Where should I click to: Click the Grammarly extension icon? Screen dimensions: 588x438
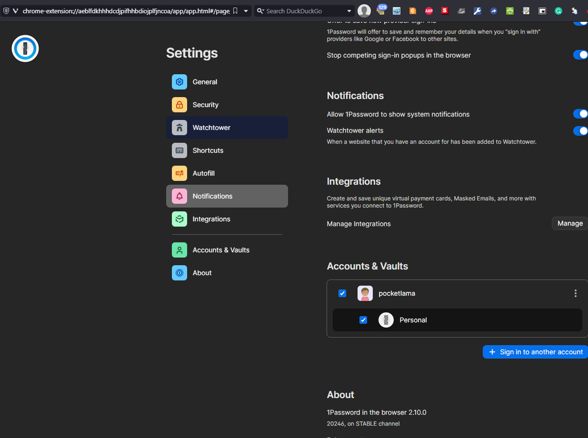point(559,11)
